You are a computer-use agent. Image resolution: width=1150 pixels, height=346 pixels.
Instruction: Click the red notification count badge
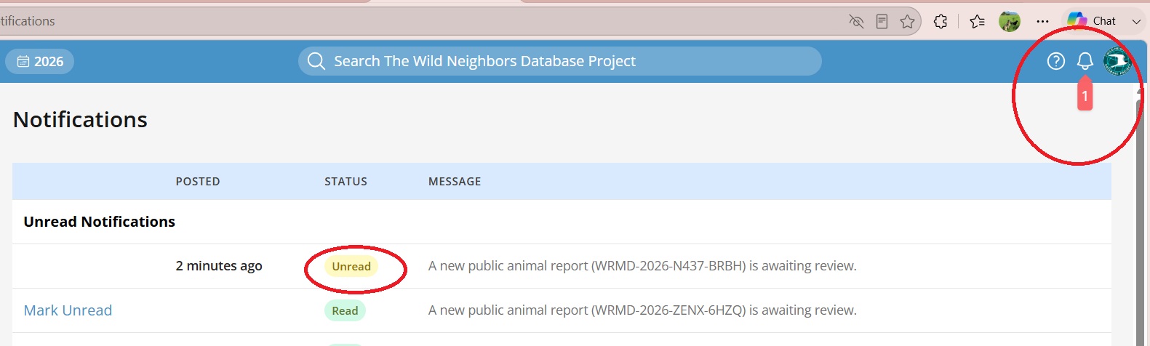click(1085, 95)
